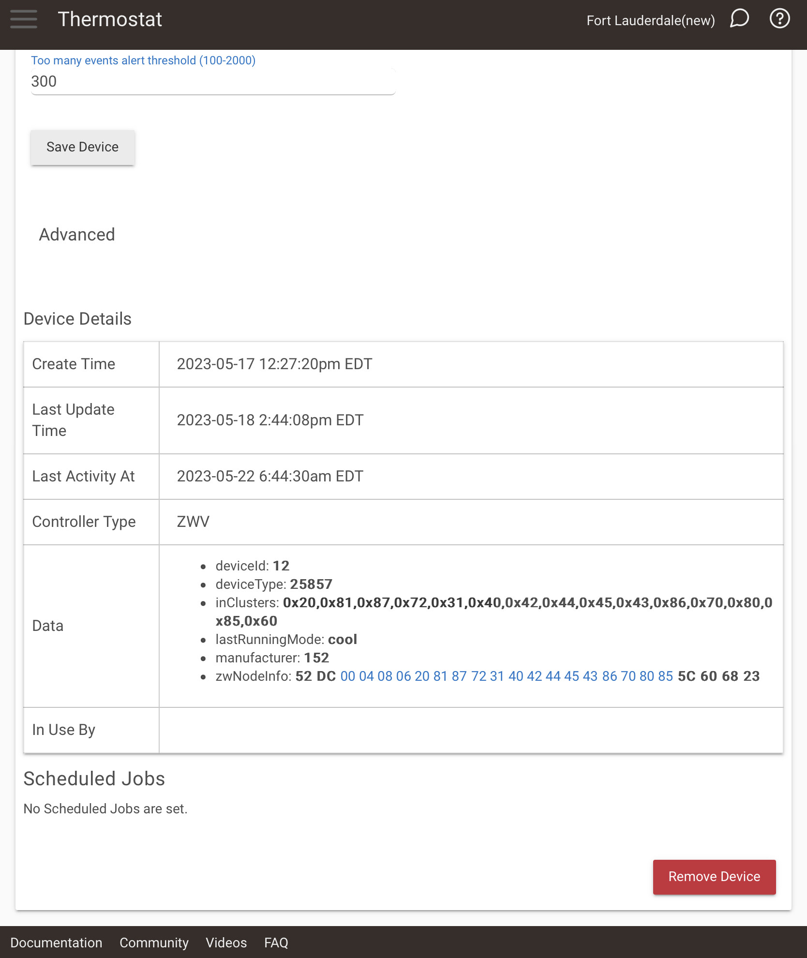
Task: Click the 00 link in zwNodeInfo
Action: 347,676
